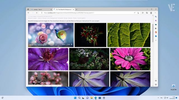Open Task View from the taskbar
Viewport: 179px width, 100px height.
83,98
